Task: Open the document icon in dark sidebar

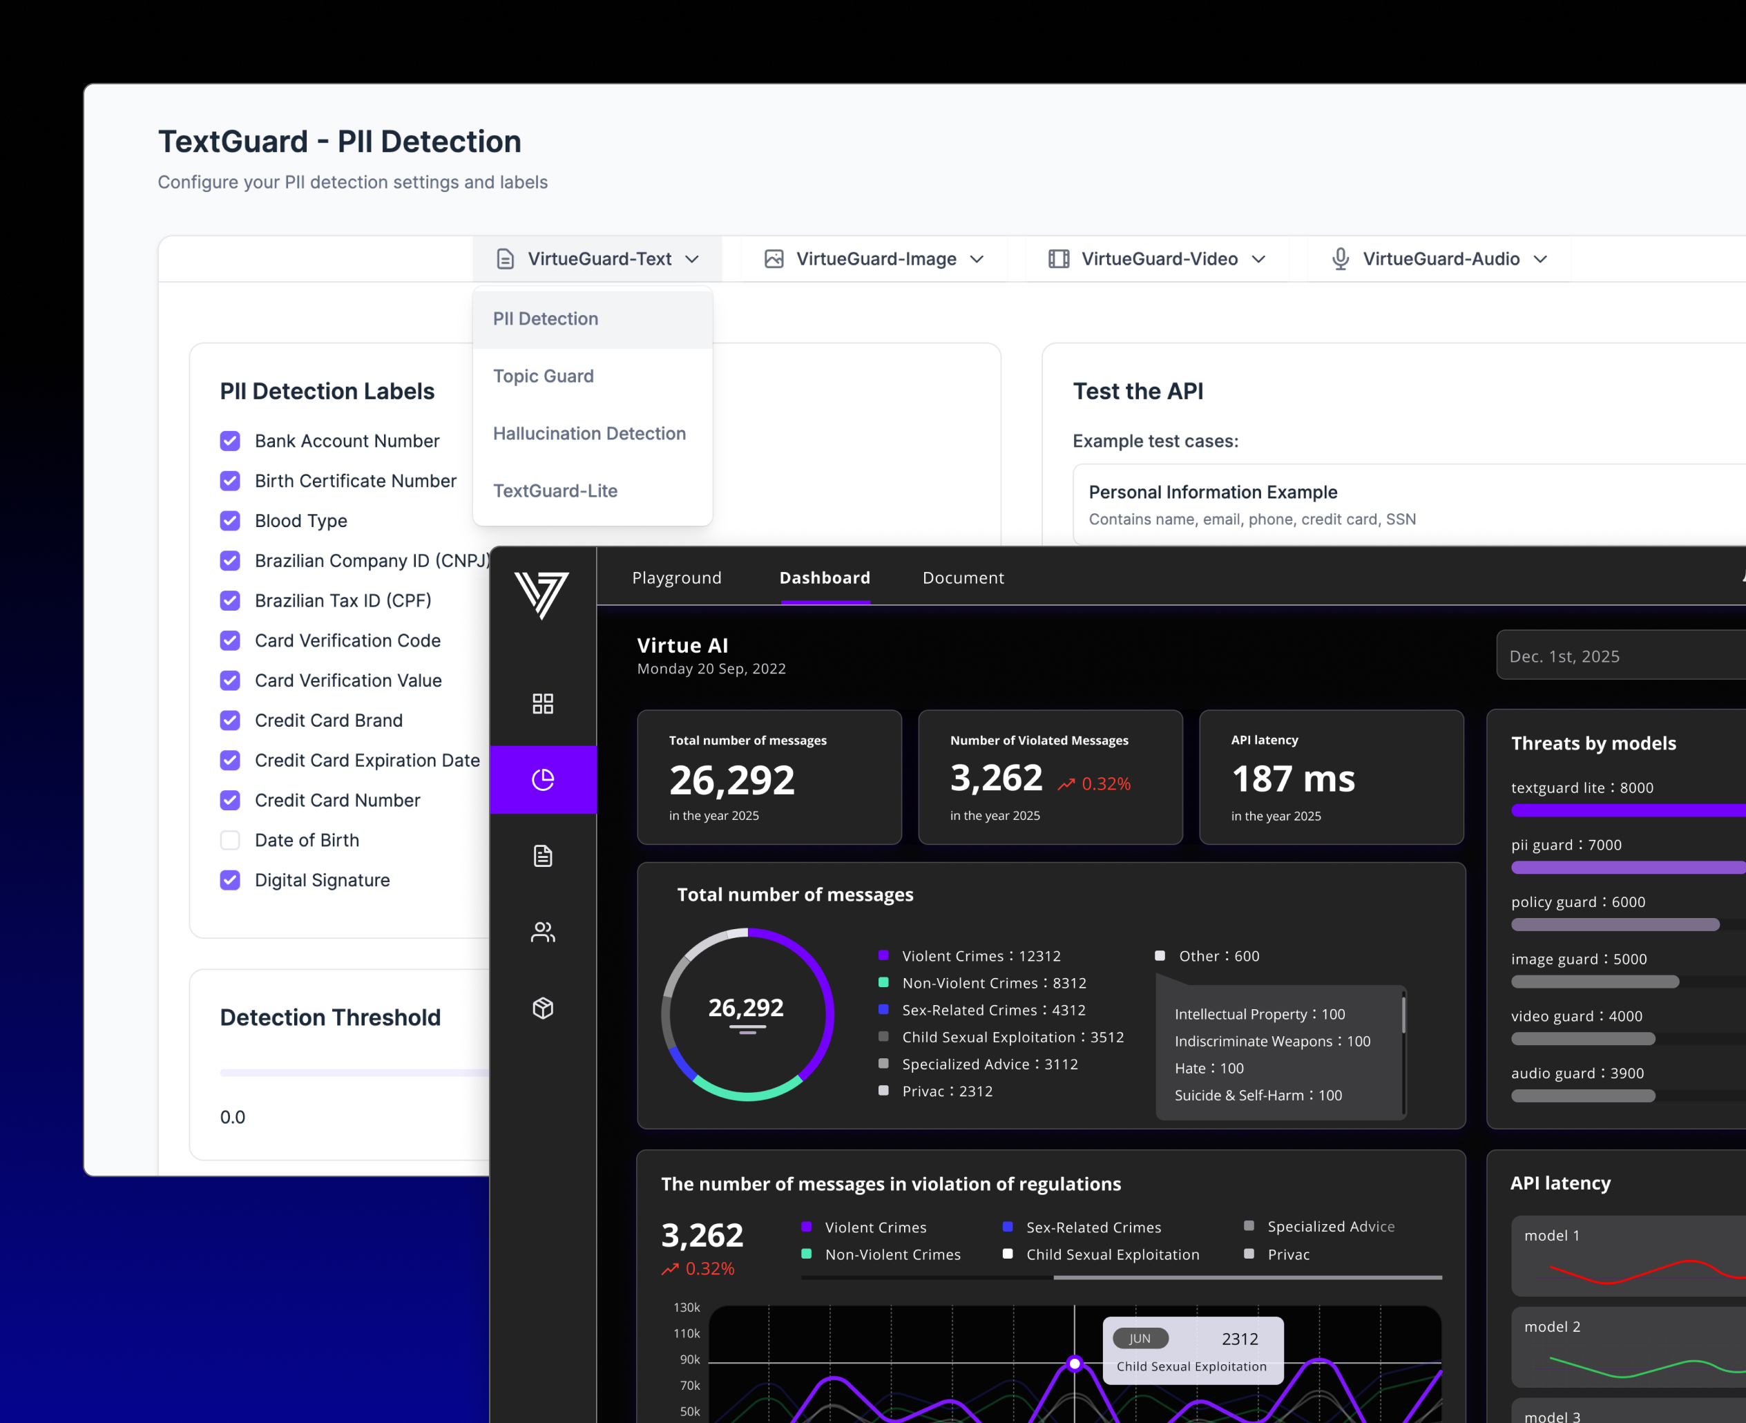Action: click(542, 856)
